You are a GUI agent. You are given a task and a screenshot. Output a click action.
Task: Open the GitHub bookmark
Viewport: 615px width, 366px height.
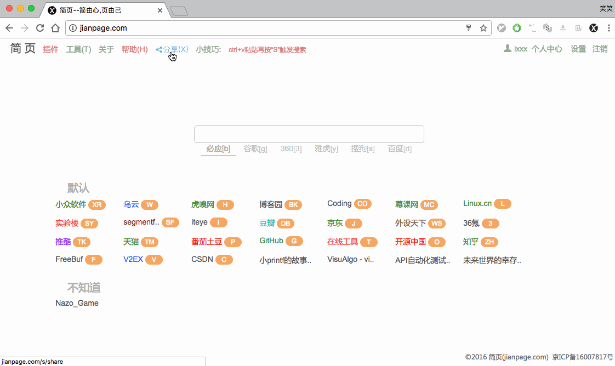(271, 241)
